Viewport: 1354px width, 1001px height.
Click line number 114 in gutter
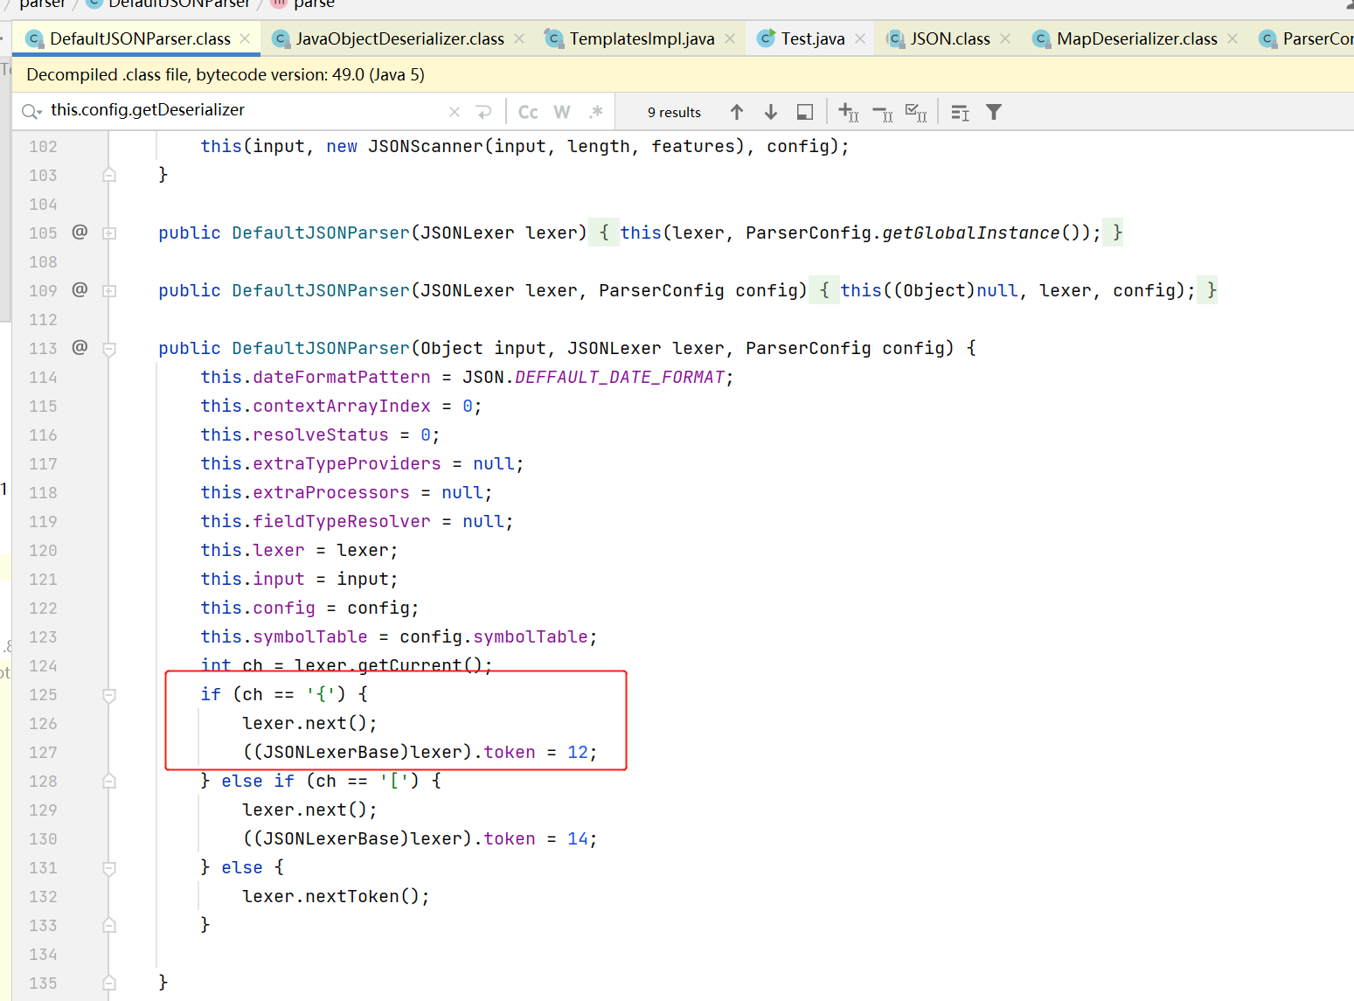(x=43, y=378)
